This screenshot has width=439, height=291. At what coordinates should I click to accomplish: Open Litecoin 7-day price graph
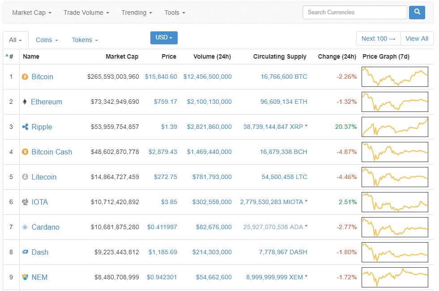(395, 177)
